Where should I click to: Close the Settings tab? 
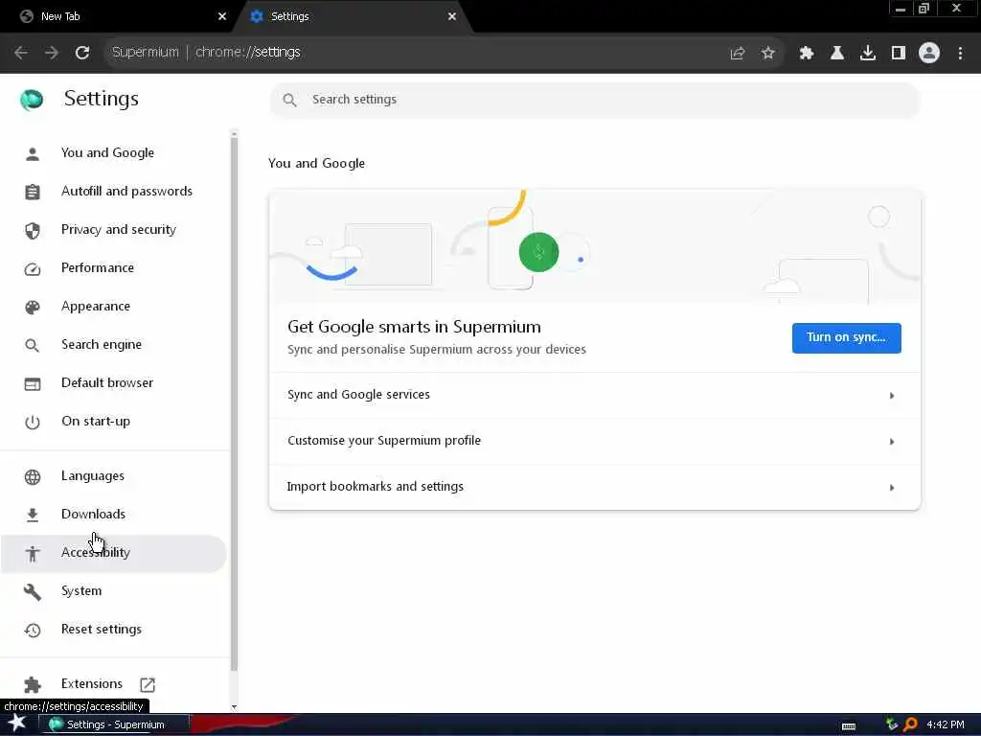452,16
